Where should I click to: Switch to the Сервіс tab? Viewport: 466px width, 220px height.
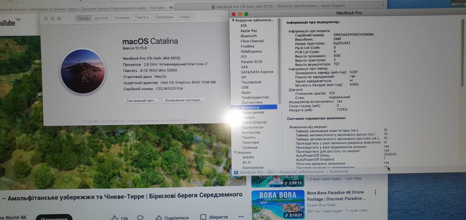[185, 17]
